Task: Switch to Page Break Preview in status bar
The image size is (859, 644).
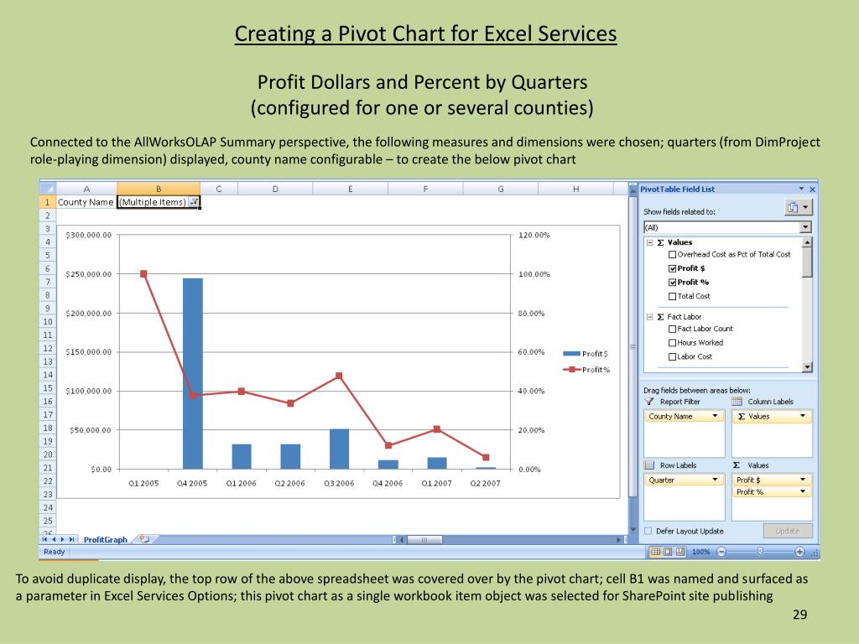Action: [x=679, y=552]
